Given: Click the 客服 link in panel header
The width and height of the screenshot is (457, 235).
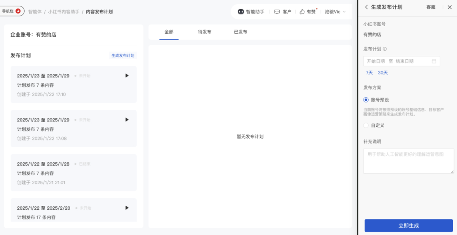Looking at the screenshot, I should [x=431, y=7].
